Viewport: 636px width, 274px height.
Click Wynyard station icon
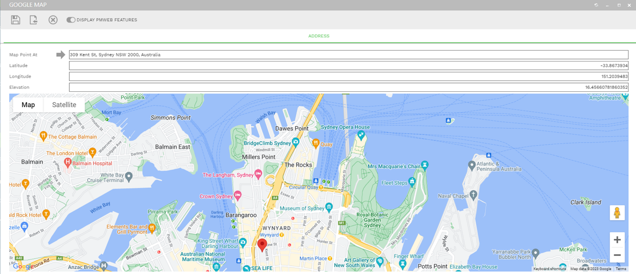(282, 235)
